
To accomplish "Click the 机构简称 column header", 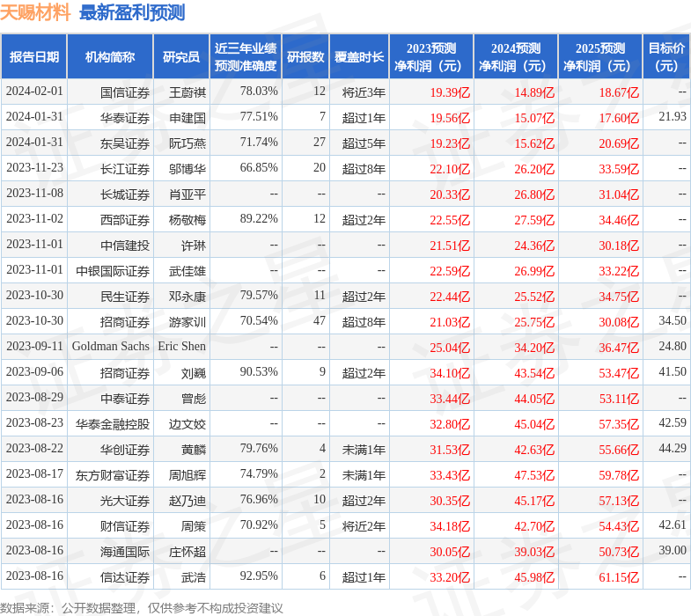I will [x=110, y=57].
